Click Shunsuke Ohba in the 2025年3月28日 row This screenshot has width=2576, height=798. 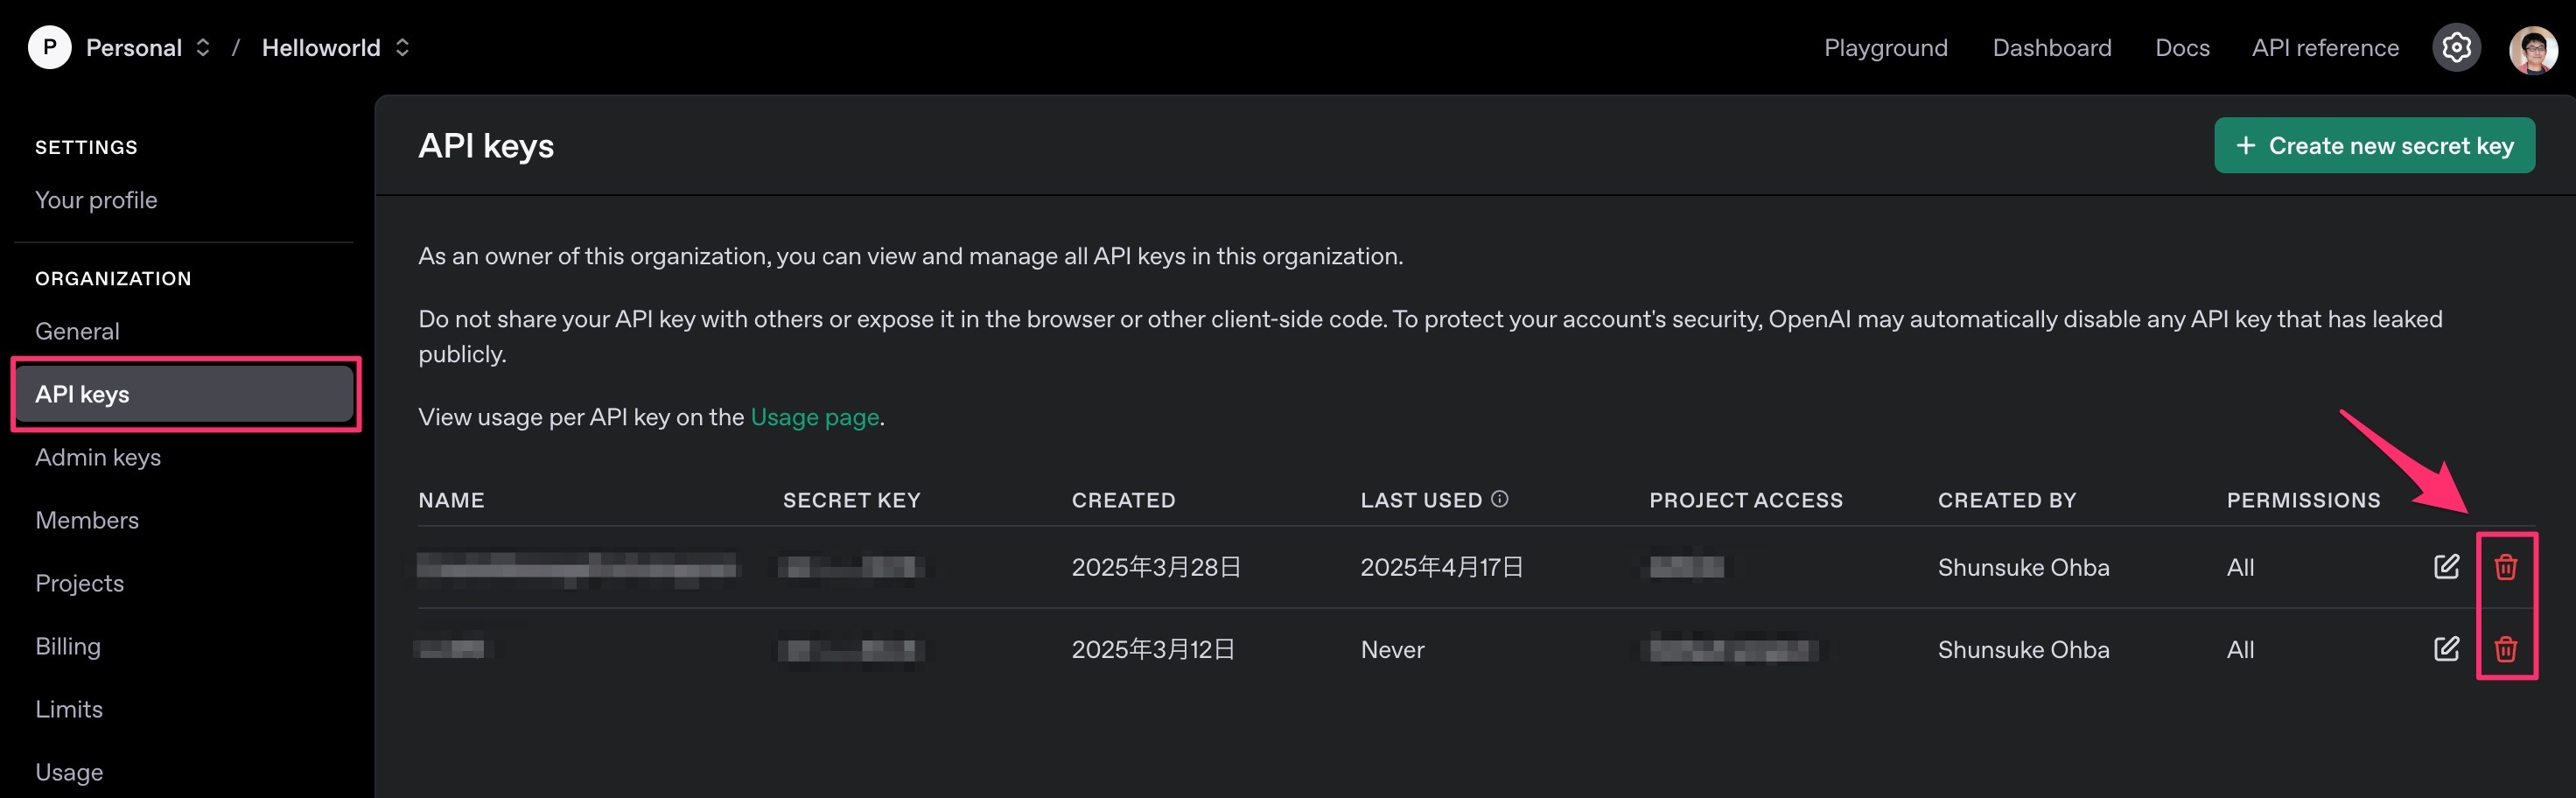(2023, 567)
